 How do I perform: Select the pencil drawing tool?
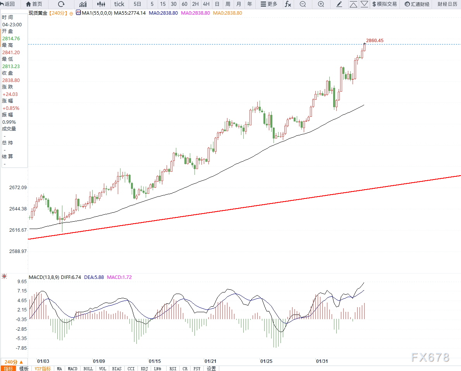[x=339, y=4]
